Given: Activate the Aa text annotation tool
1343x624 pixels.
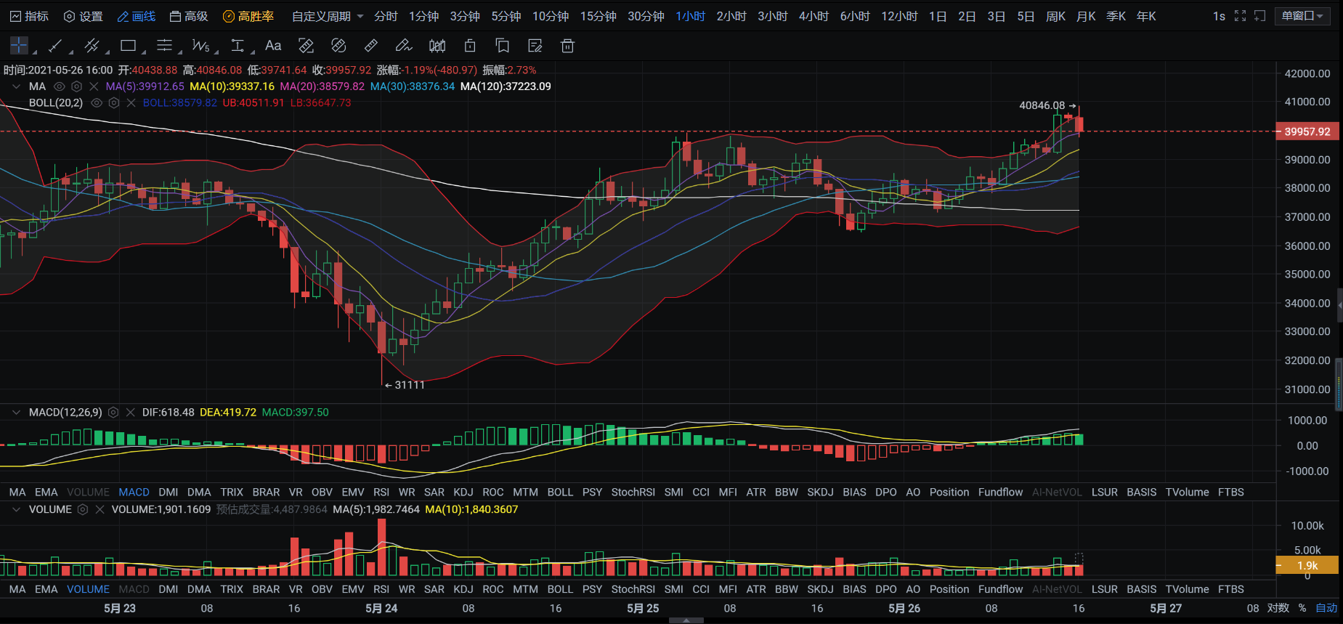Looking at the screenshot, I should click(273, 46).
